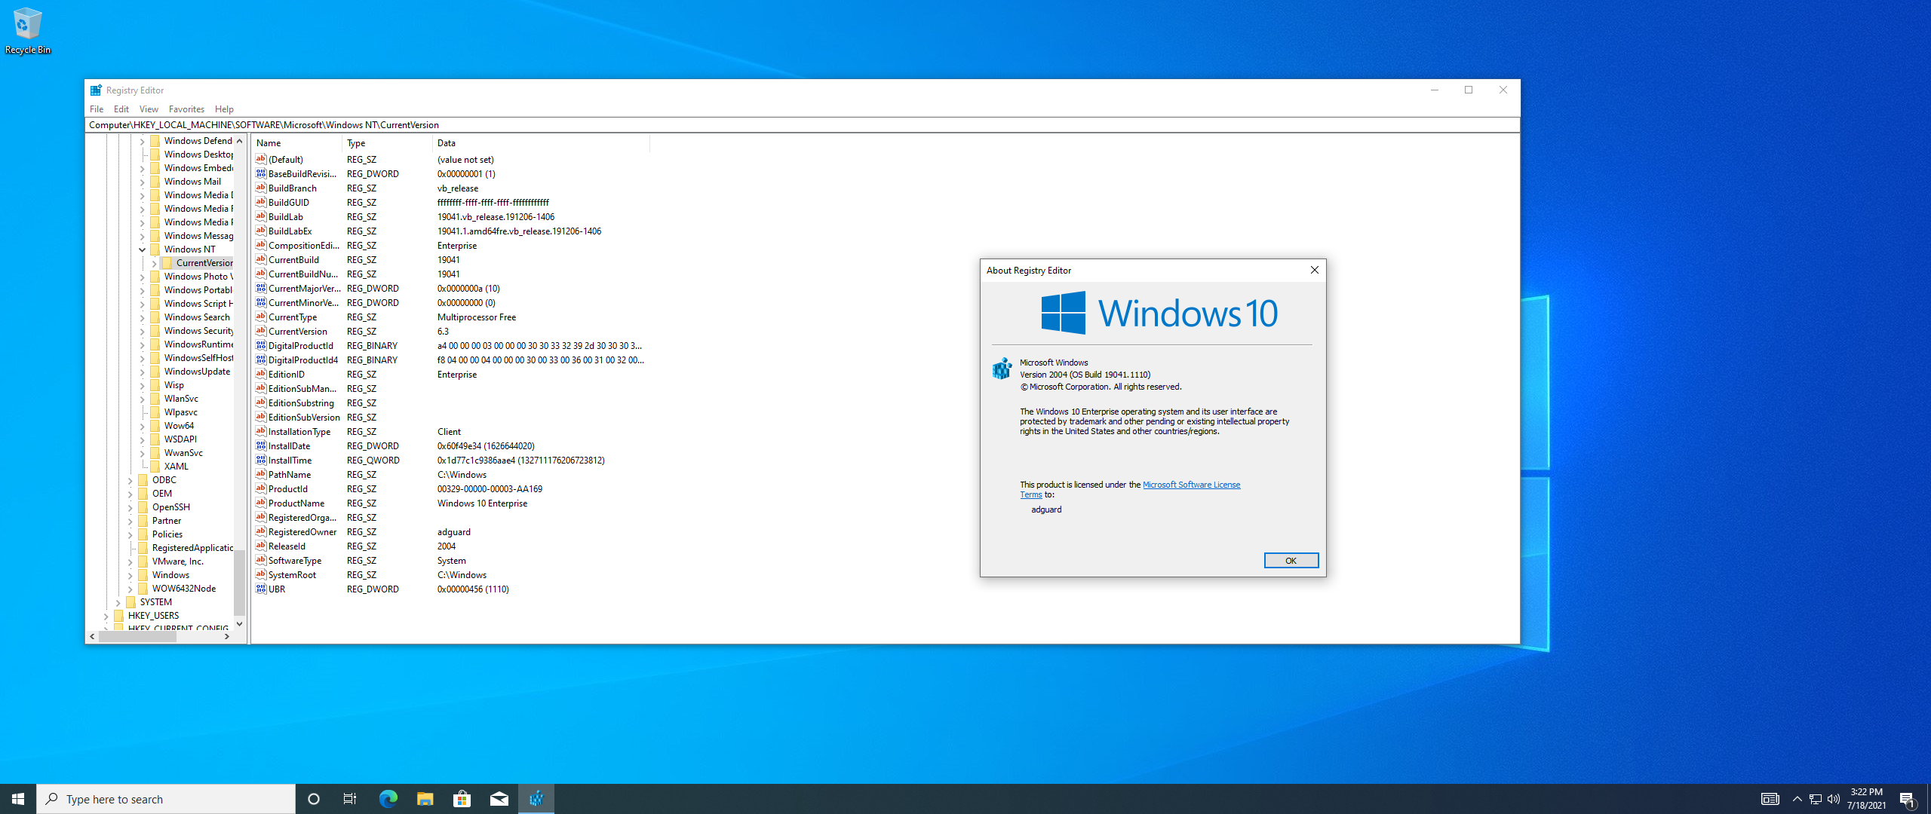Click the BaseBuildRevision DWORD value icon
Image resolution: width=1931 pixels, height=814 pixels.
coord(260,174)
